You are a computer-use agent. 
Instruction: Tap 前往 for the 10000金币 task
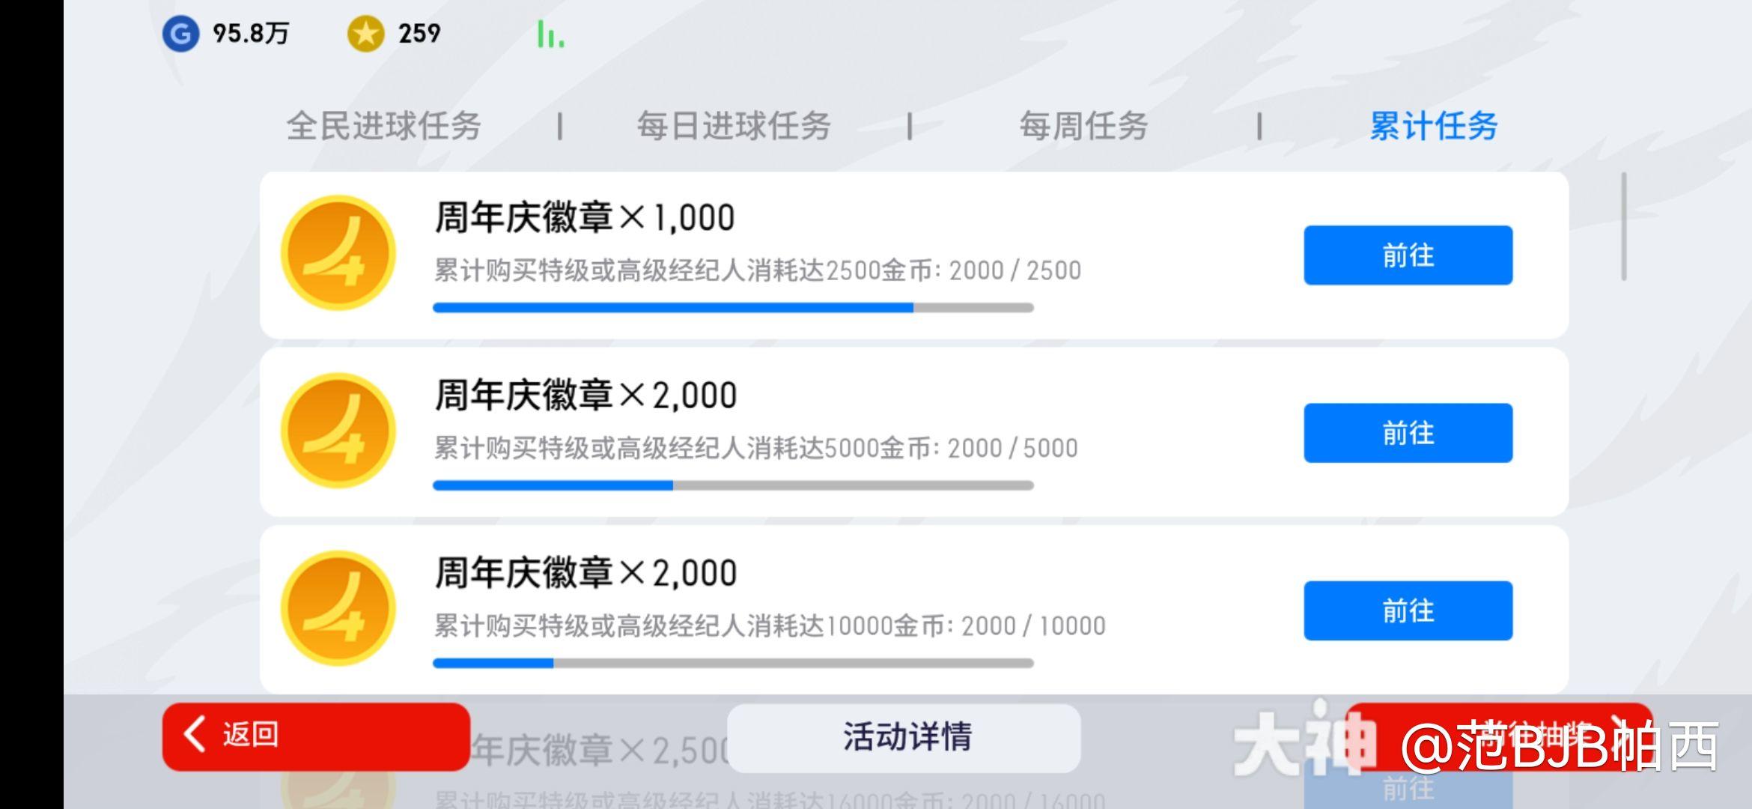1408,610
